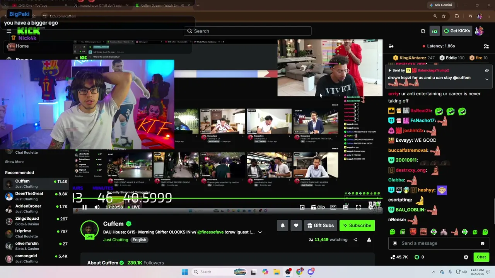Click the Windows taskbar Search box
The height and width of the screenshot is (278, 495).
click(219, 272)
